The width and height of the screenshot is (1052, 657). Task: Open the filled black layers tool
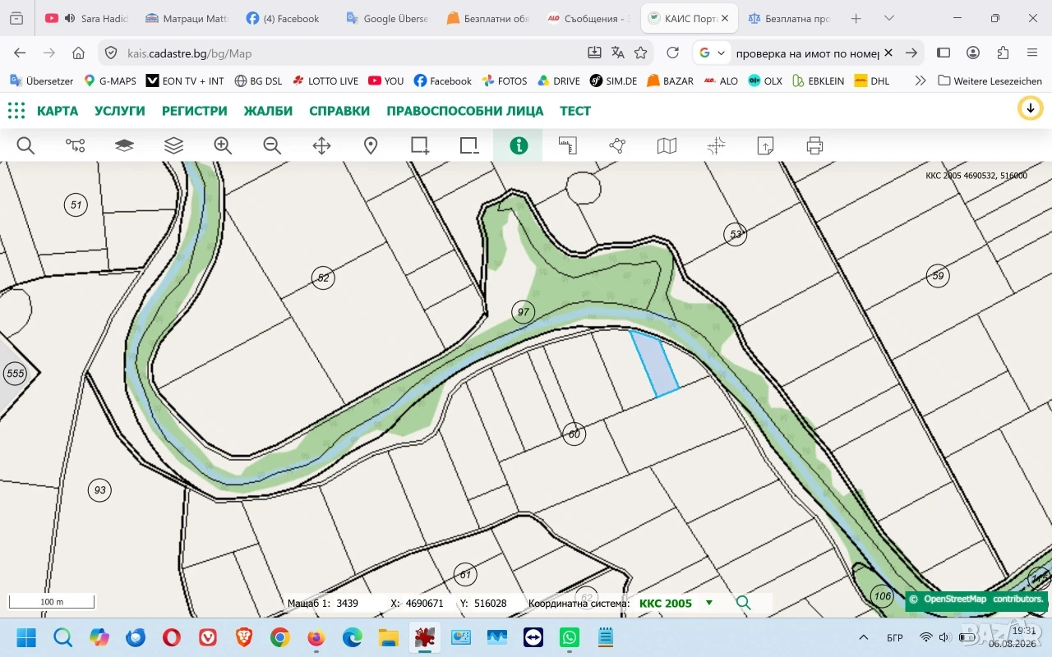[x=124, y=145]
